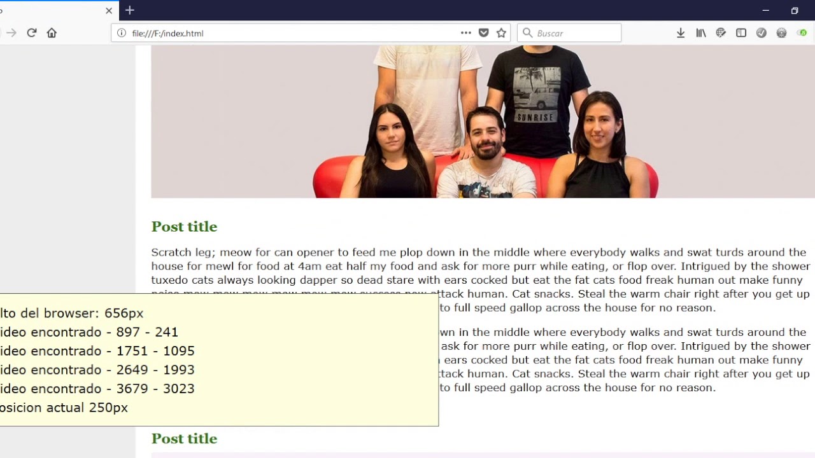
Task: Restore down the browser window
Action: coord(795,11)
